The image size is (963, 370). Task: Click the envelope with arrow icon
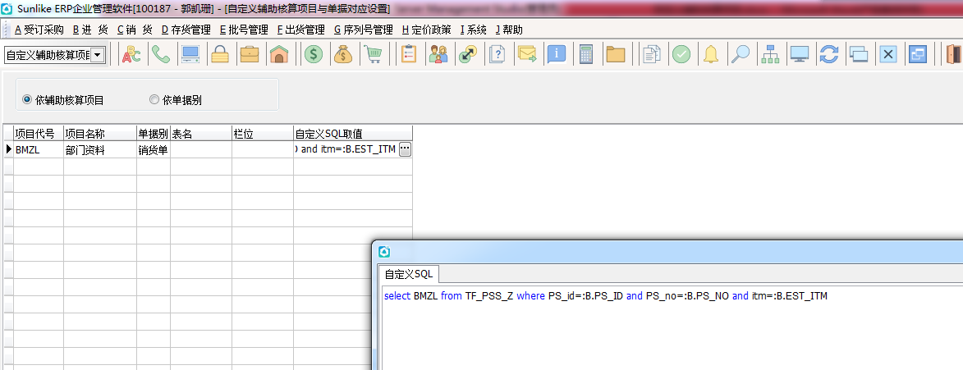(x=527, y=55)
